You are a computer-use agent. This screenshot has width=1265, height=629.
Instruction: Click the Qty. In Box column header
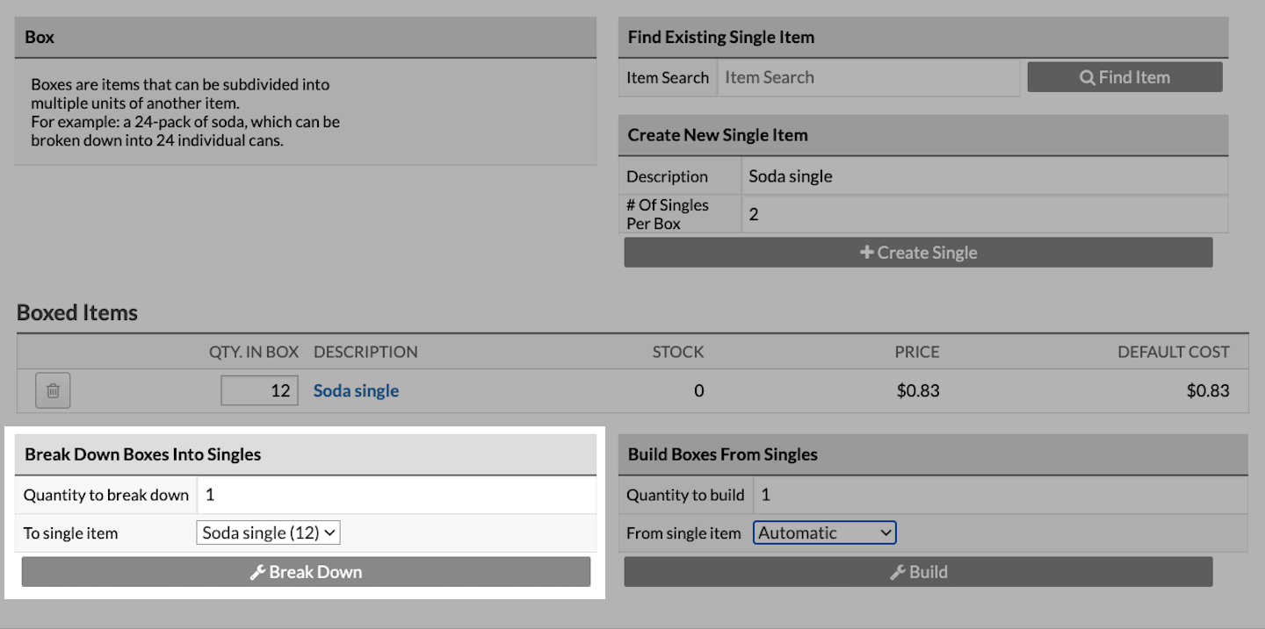[x=253, y=352]
